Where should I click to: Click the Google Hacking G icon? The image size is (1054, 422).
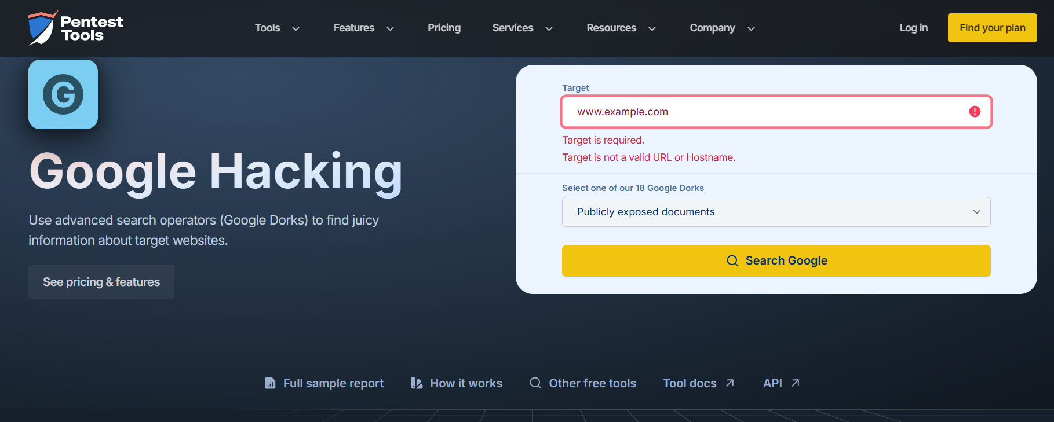coord(63,94)
